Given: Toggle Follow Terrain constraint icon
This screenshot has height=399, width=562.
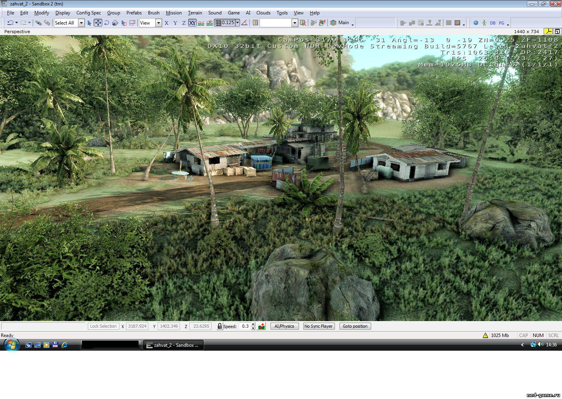Looking at the screenshot, I should coord(201,23).
